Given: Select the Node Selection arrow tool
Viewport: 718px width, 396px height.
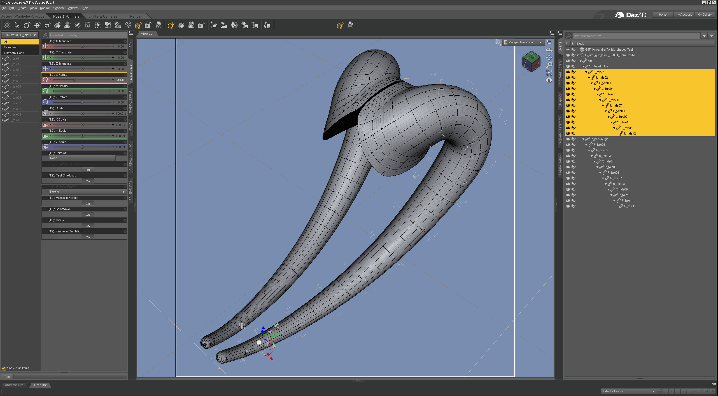Looking at the screenshot, I should click(x=17, y=25).
